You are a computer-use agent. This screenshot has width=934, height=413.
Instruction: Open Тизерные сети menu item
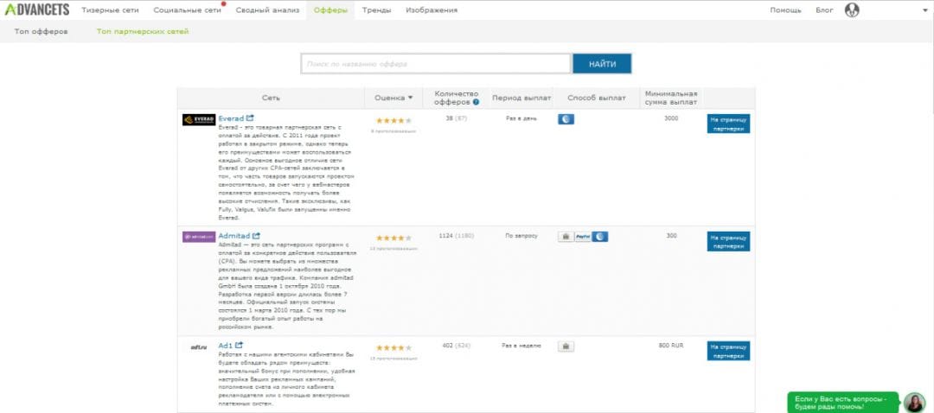pyautogui.click(x=110, y=10)
